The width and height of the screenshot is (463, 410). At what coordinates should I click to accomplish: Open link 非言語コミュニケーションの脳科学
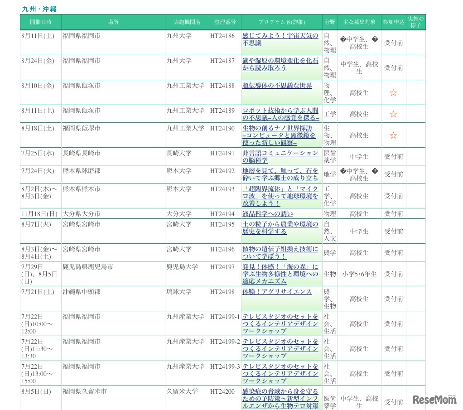tap(280, 157)
